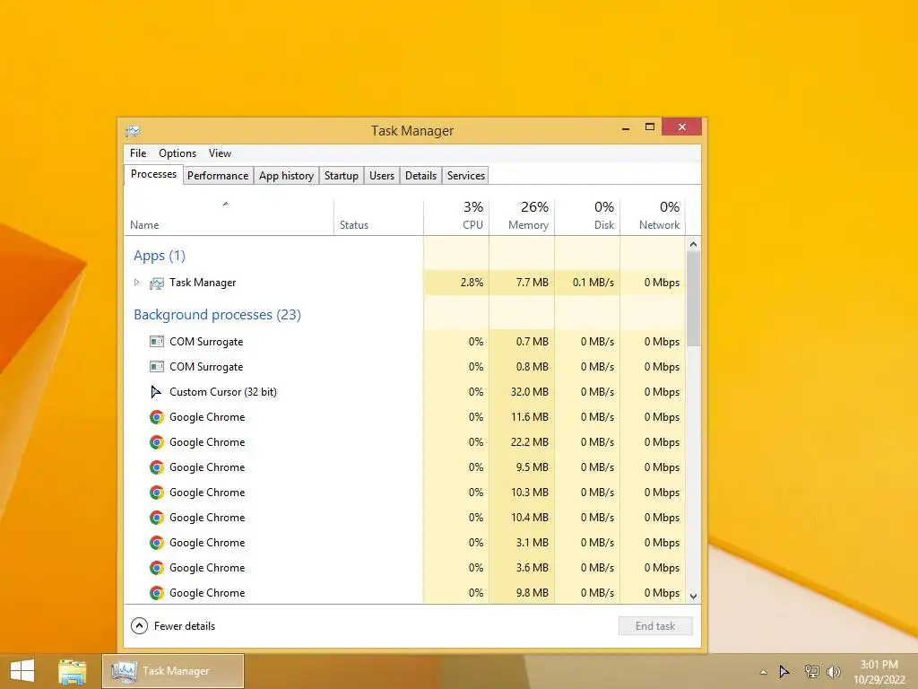Open the volume speaker tray icon

point(833,671)
